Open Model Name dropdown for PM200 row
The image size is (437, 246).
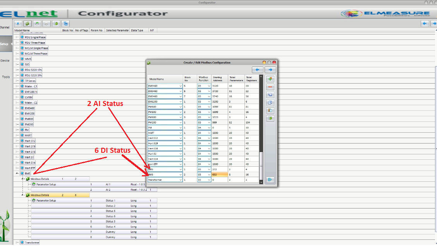pyautogui.click(x=180, y=123)
